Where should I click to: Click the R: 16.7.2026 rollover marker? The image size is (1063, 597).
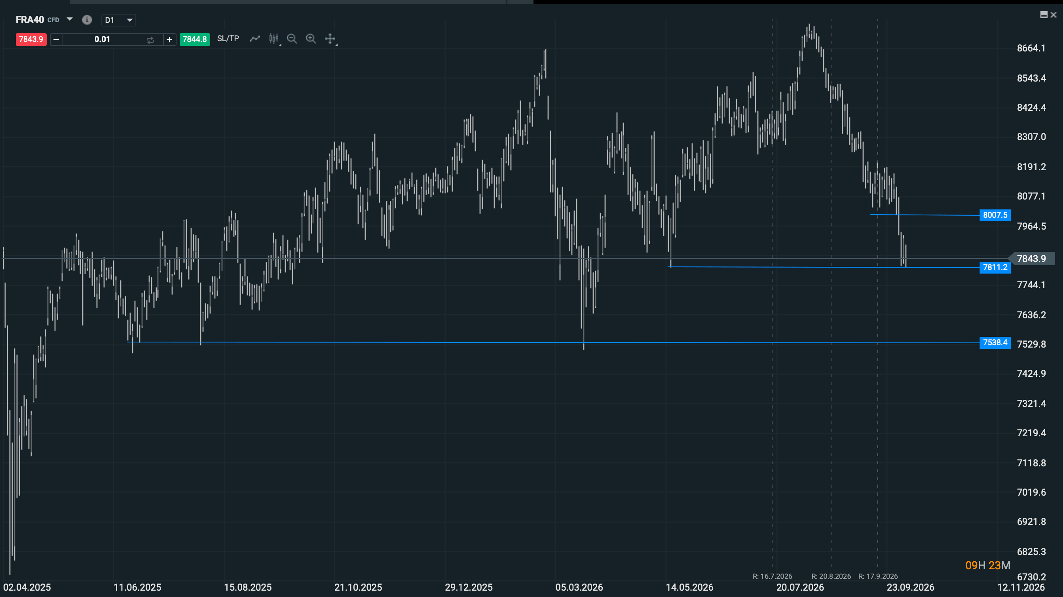(772, 576)
